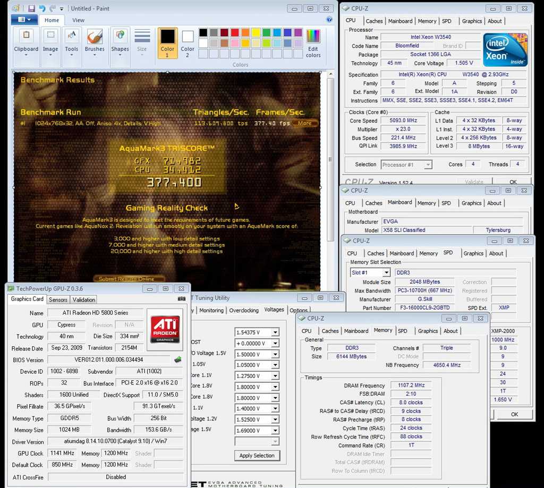Pick the green color swatch in Paint

pyautogui.click(x=267, y=32)
